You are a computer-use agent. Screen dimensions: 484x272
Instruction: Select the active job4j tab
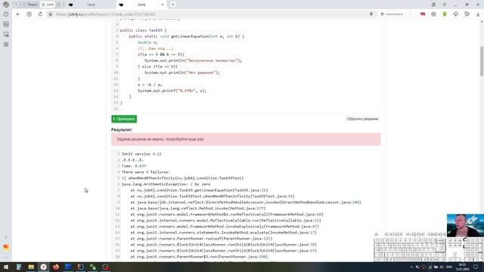141,5
